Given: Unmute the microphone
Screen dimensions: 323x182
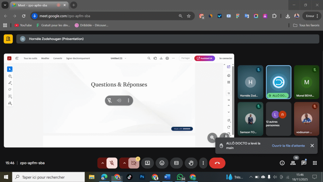Looking at the screenshot, I should click(x=112, y=163).
